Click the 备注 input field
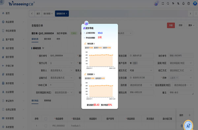The image size is (198, 130). pyautogui.click(x=181, y=92)
